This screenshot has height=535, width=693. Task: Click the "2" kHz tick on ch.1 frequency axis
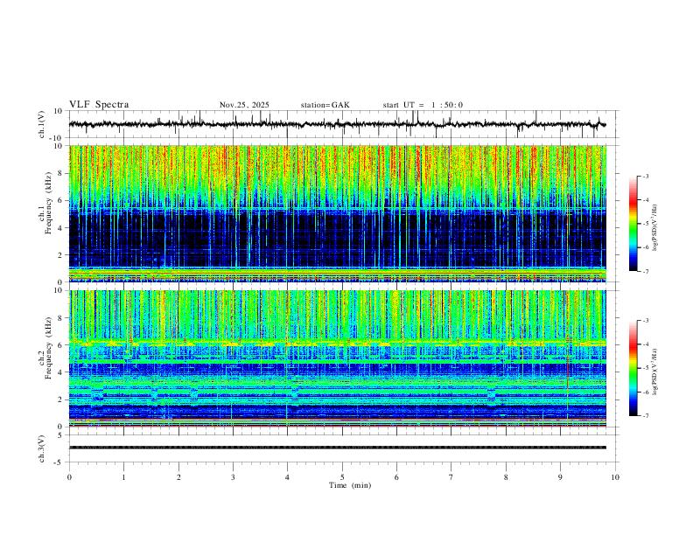(60, 255)
